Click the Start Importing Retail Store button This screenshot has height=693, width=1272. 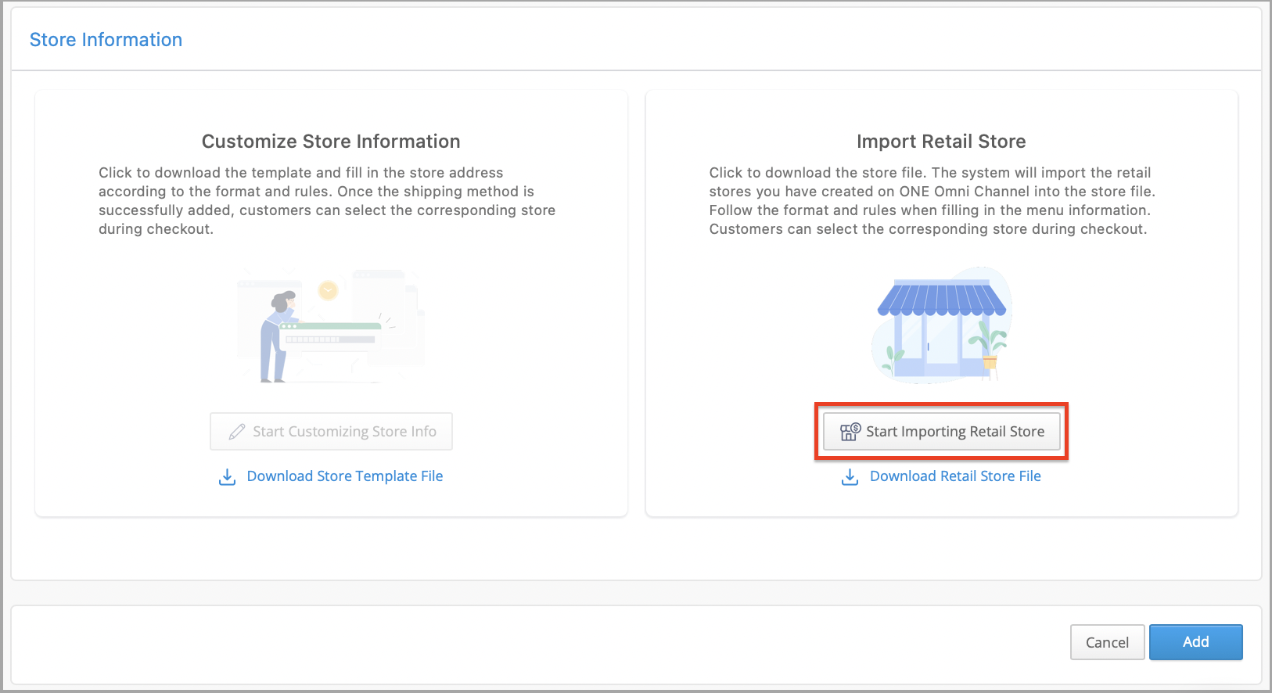941,432
